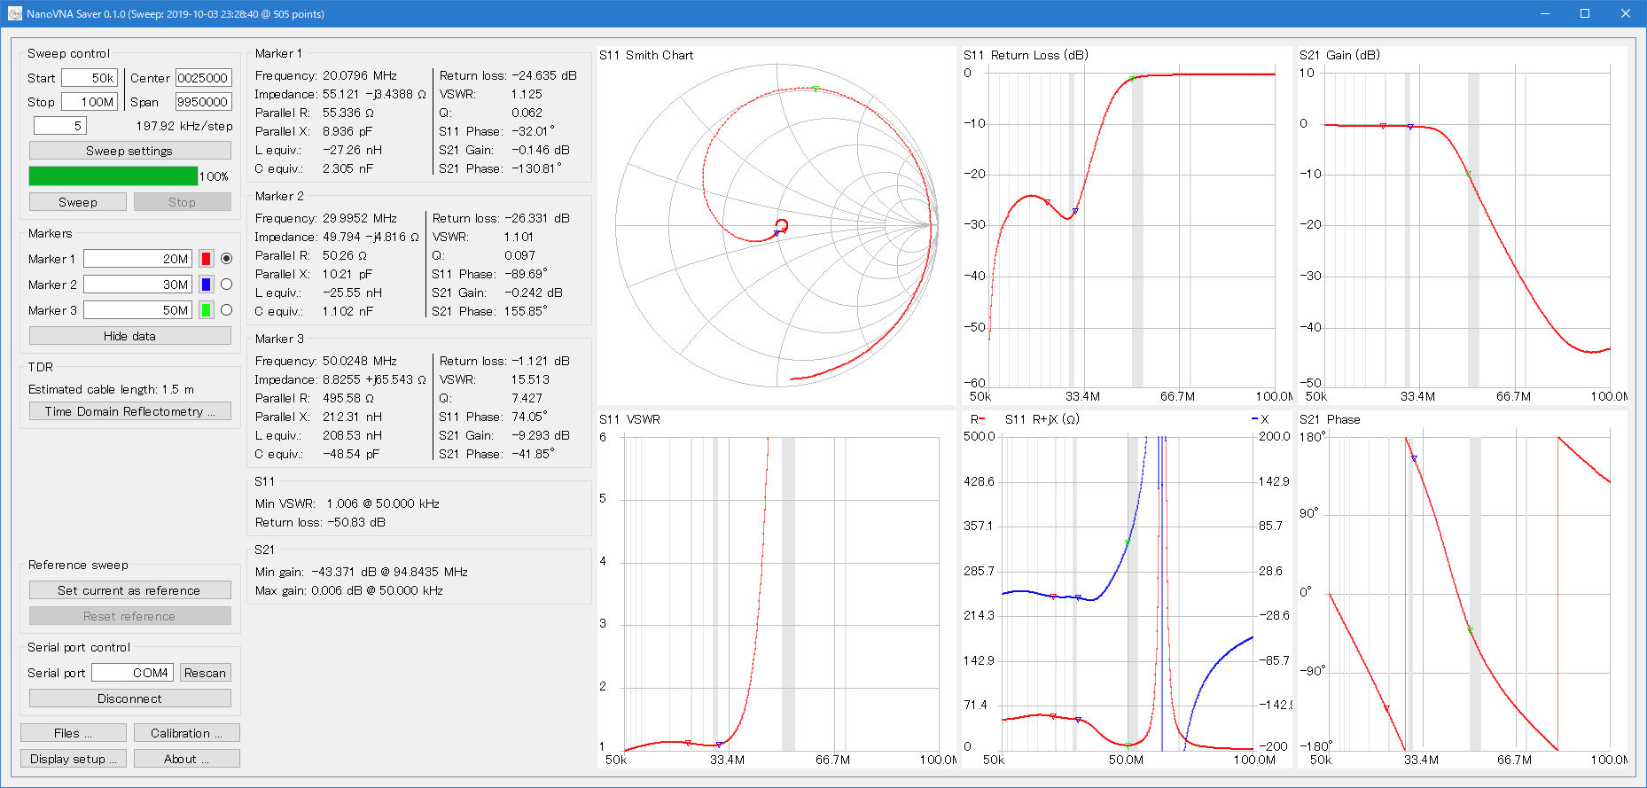The image size is (1647, 788).
Task: Maximize the NanoVNA Saver window
Action: [1585, 13]
